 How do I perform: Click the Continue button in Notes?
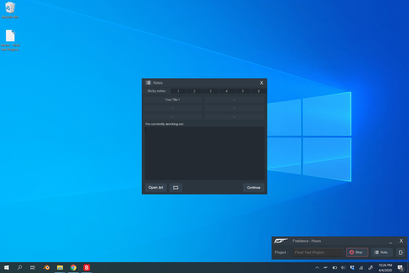coord(254,187)
